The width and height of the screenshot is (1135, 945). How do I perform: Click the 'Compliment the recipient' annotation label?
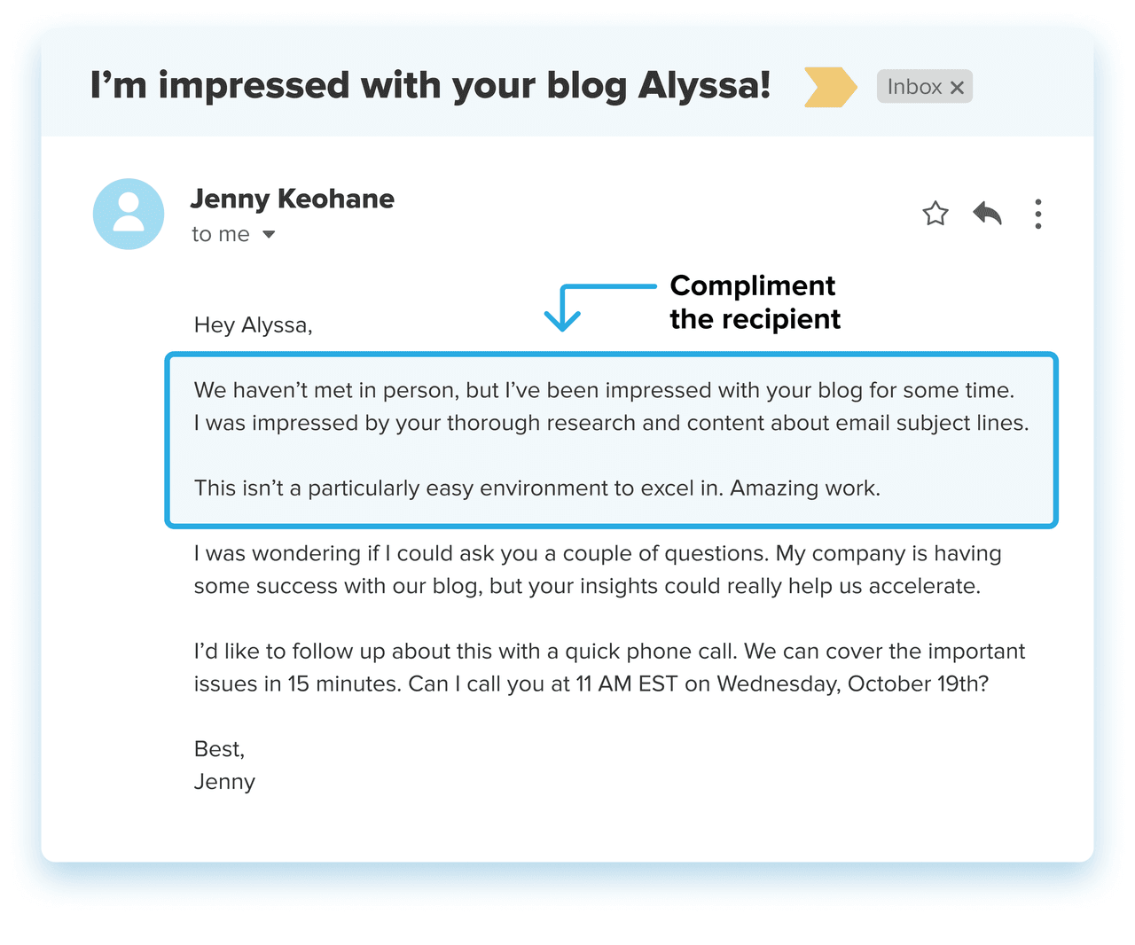(754, 302)
